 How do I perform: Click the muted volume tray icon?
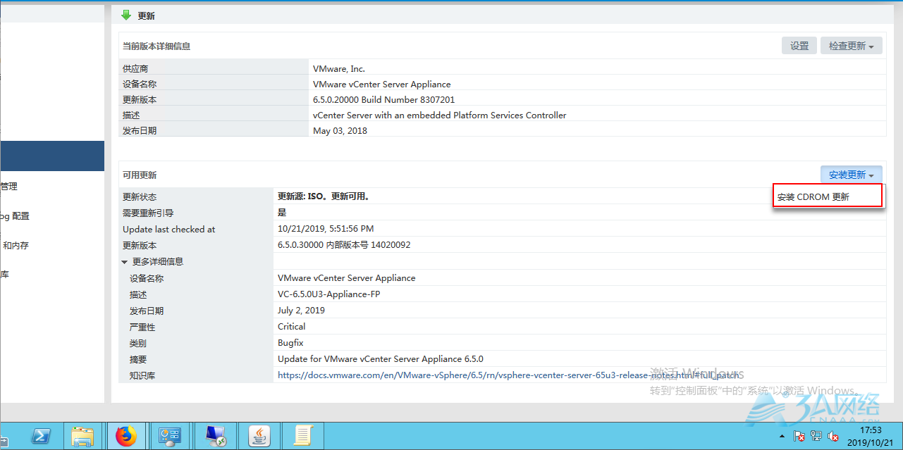click(x=833, y=437)
